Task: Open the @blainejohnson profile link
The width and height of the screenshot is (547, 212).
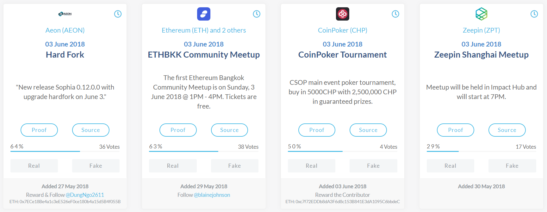Action: point(212,195)
